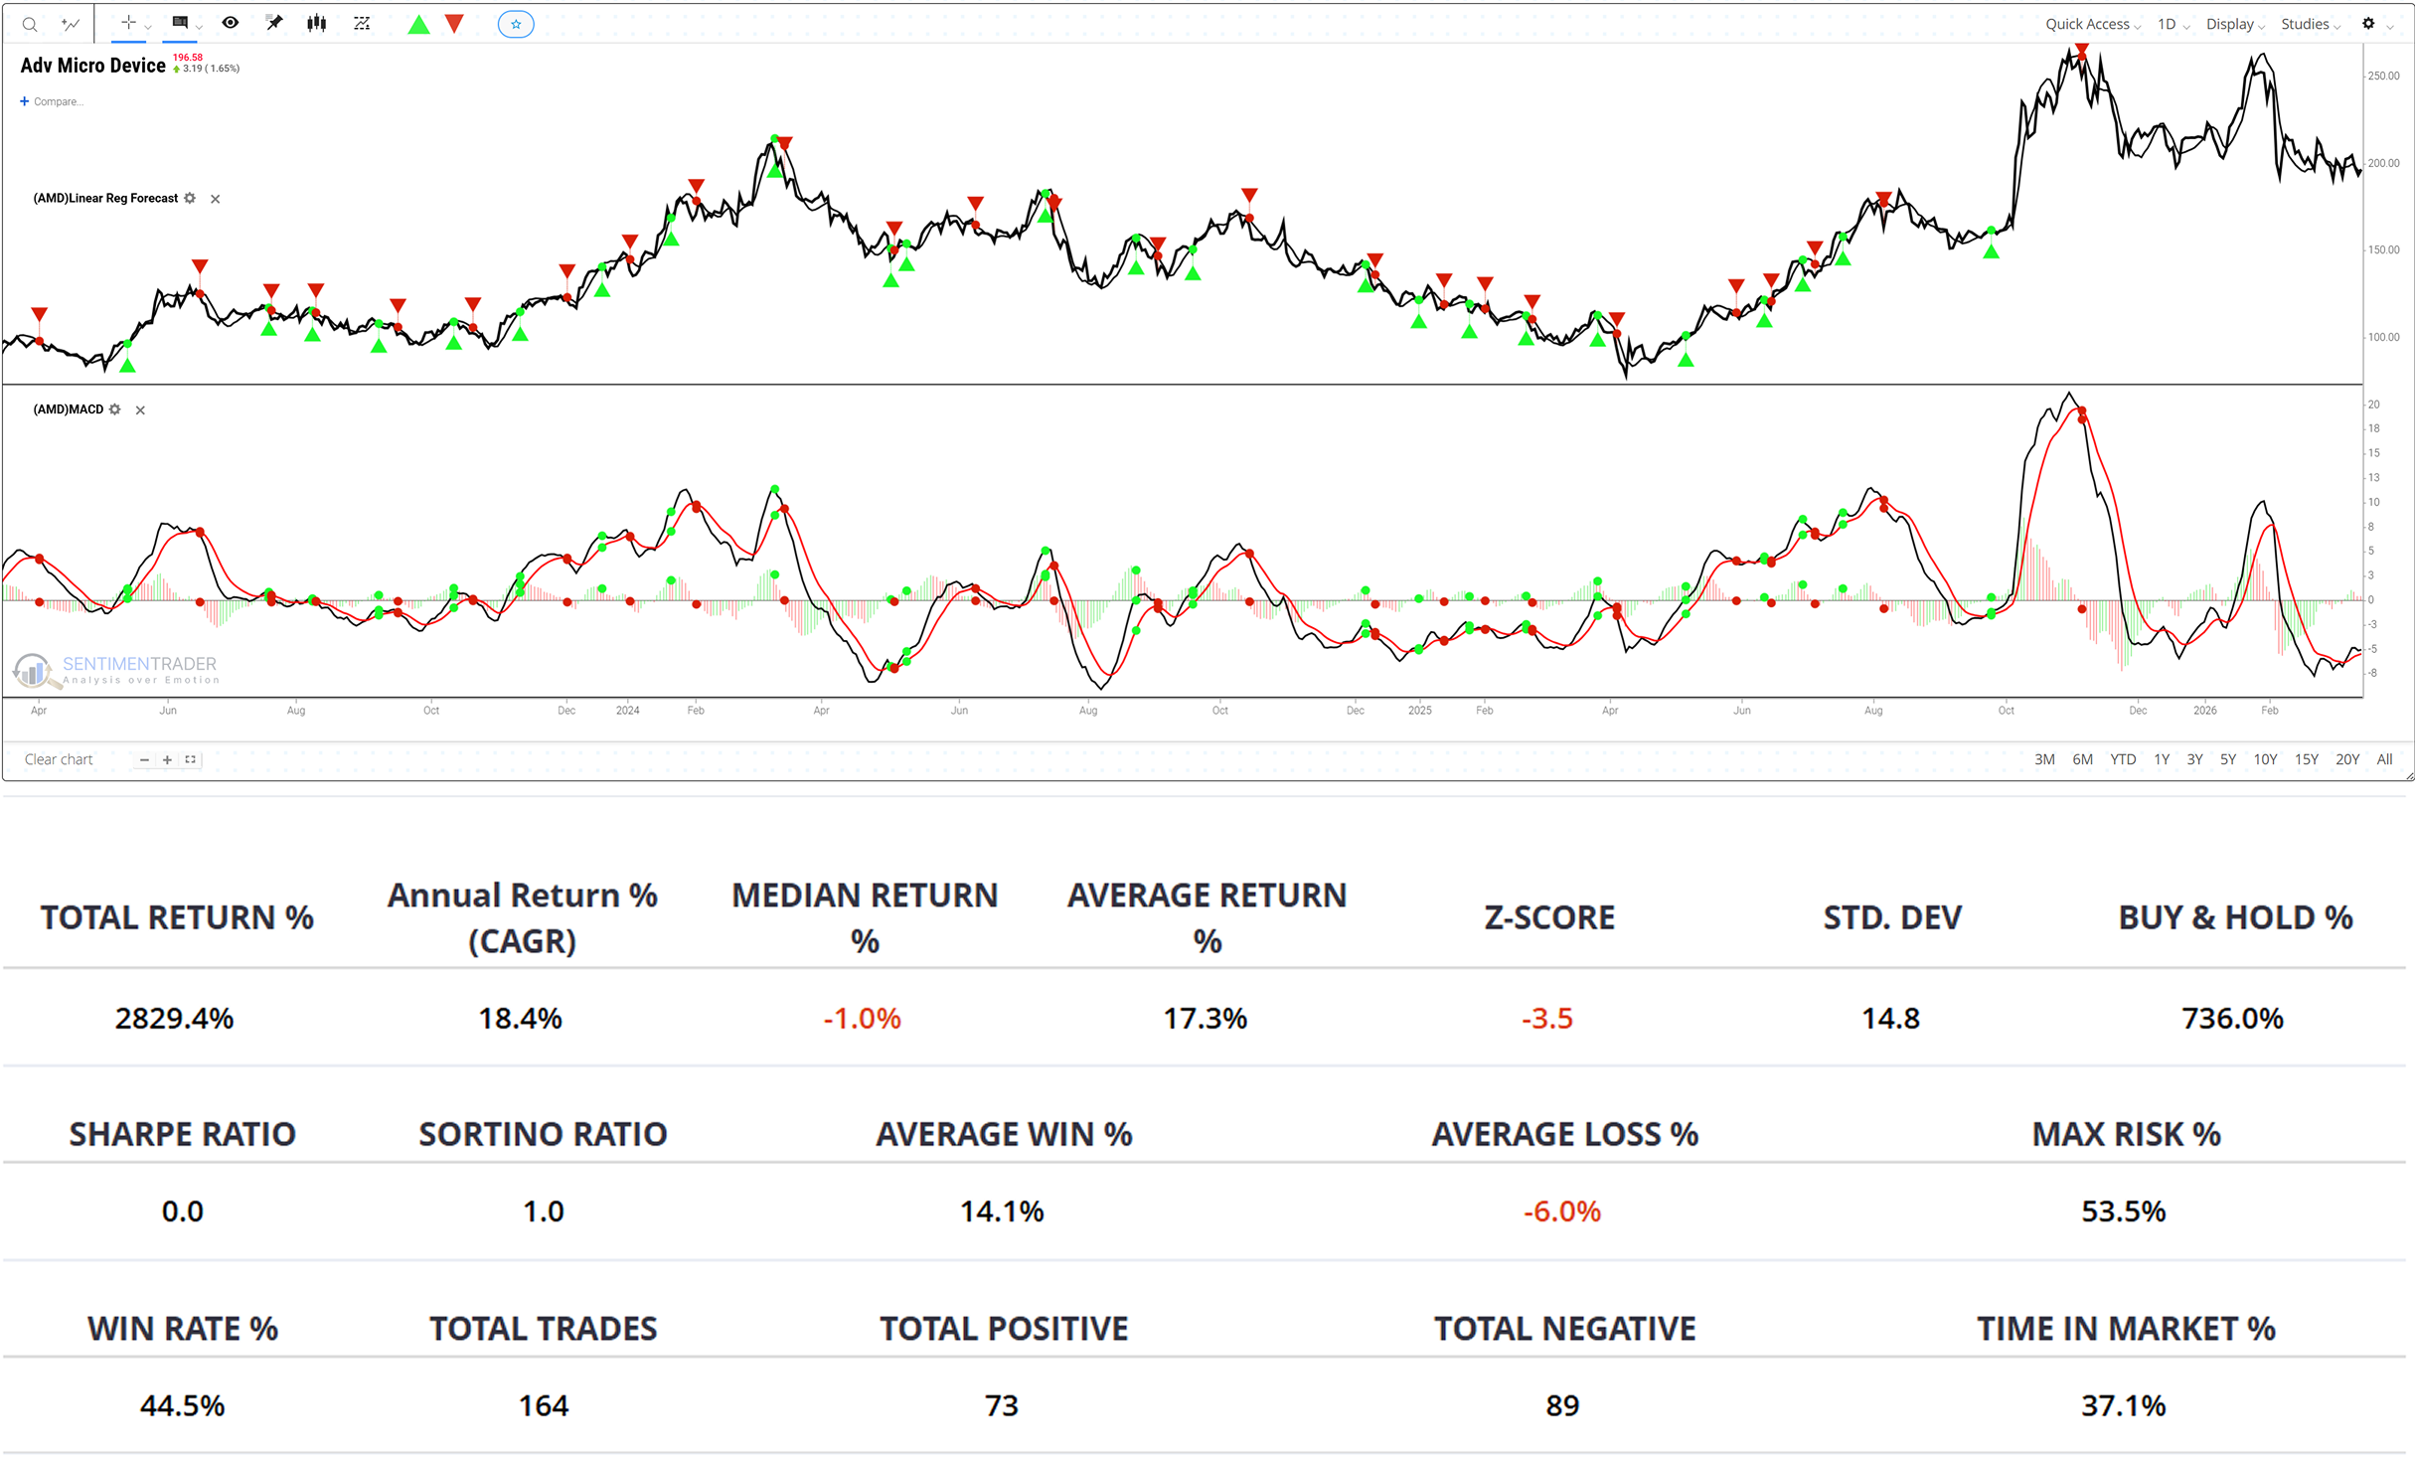Click the add indicator line icon
This screenshot has width=2415, height=1459.
pos(71,24)
